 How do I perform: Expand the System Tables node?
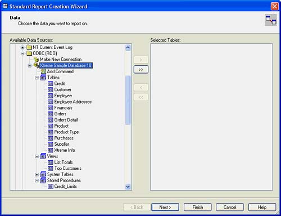click(37, 174)
